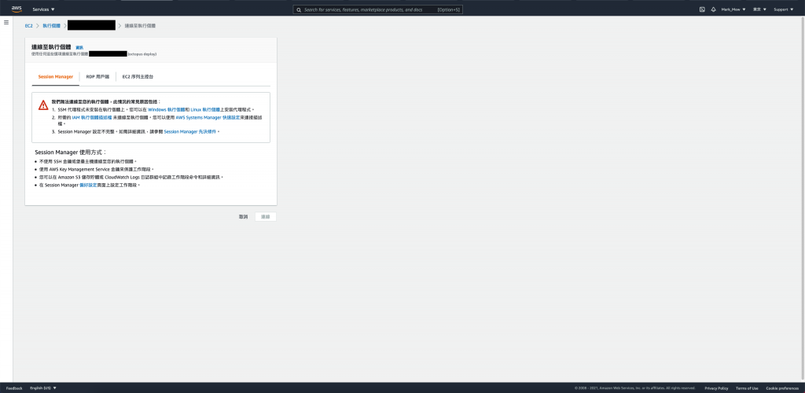The image size is (805, 393).
Task: Open the English (US) language selector
Action: [x=43, y=388]
